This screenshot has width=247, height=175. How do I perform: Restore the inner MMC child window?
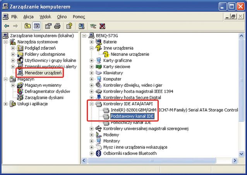(233, 17)
